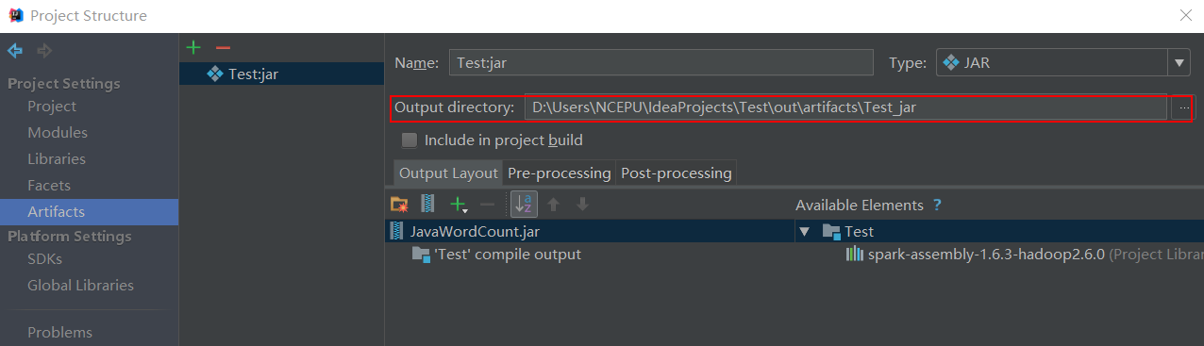Browse for output directory with ellipsis button

tap(1183, 107)
